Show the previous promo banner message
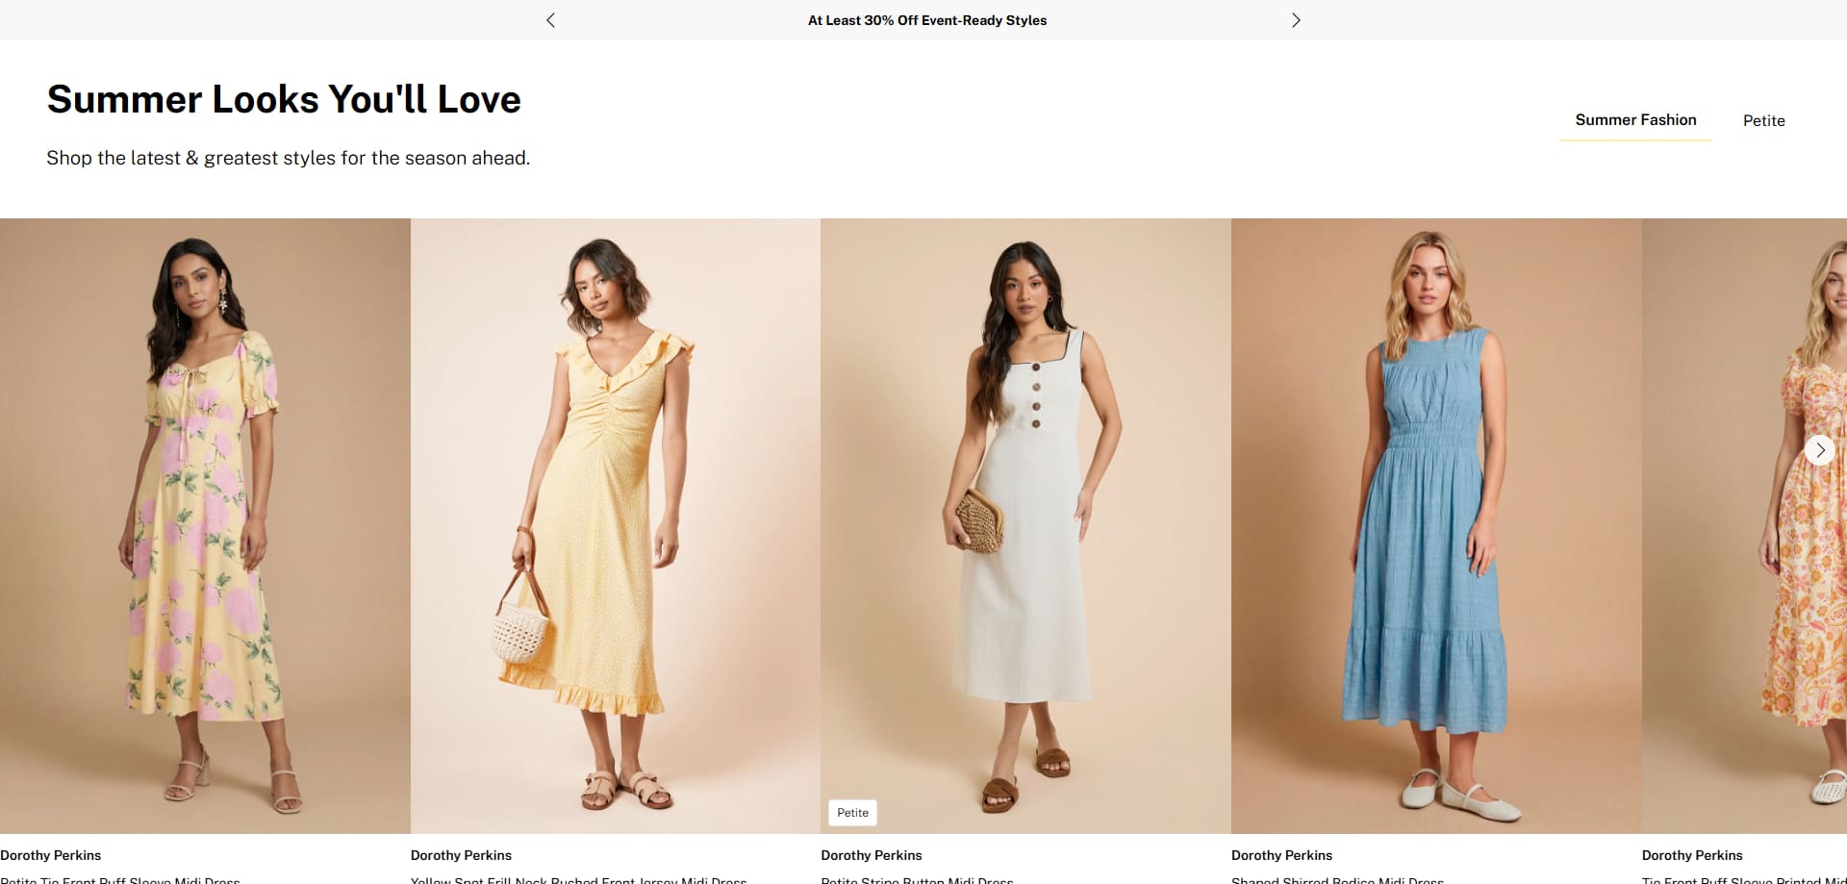1847x884 pixels. (x=550, y=20)
